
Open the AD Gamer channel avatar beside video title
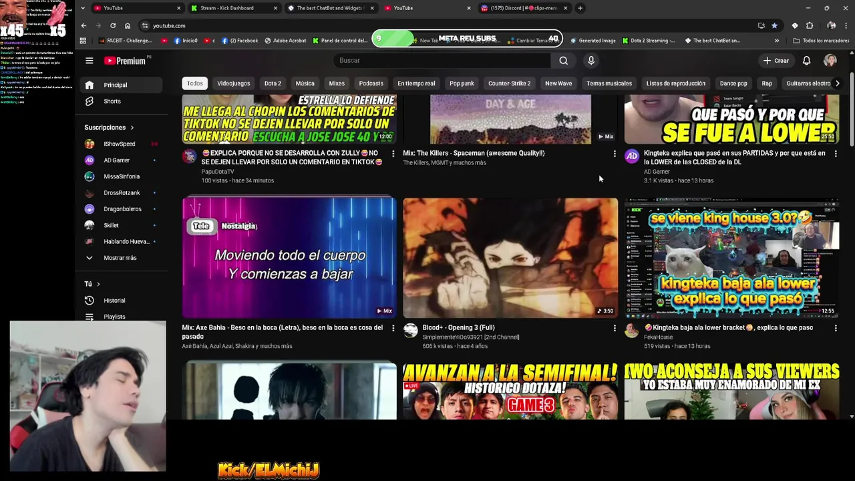pyautogui.click(x=631, y=156)
